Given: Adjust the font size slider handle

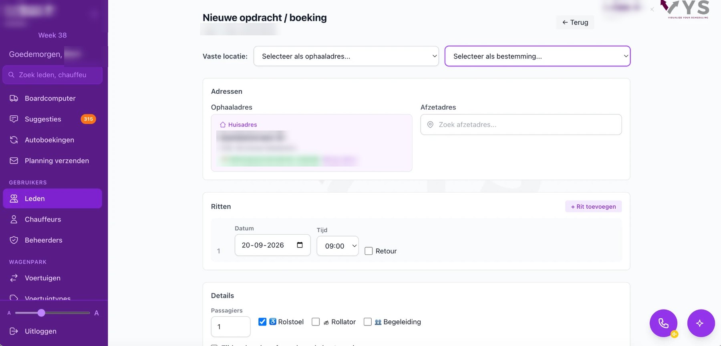Looking at the screenshot, I should [41, 313].
